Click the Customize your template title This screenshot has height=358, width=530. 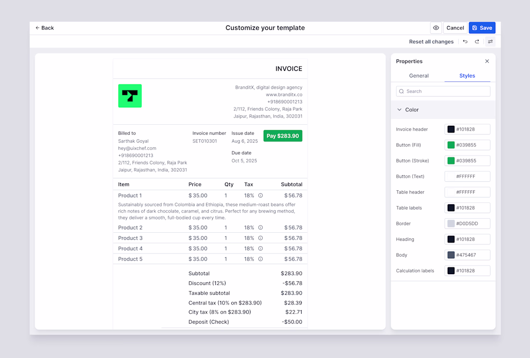265,28
